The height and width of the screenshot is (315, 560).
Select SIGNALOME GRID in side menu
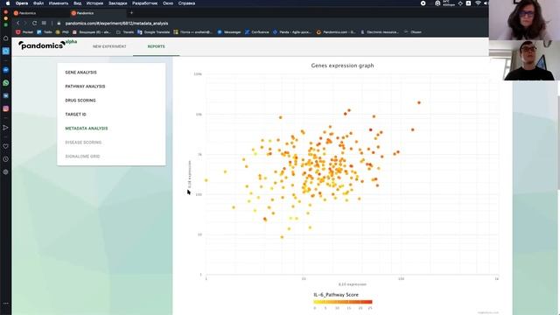82,157
